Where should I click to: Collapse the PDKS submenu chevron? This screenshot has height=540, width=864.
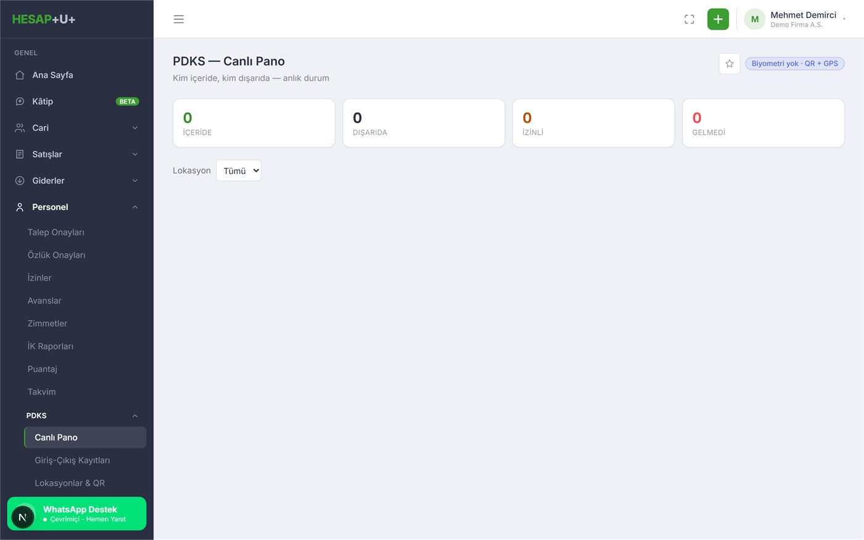tap(135, 415)
